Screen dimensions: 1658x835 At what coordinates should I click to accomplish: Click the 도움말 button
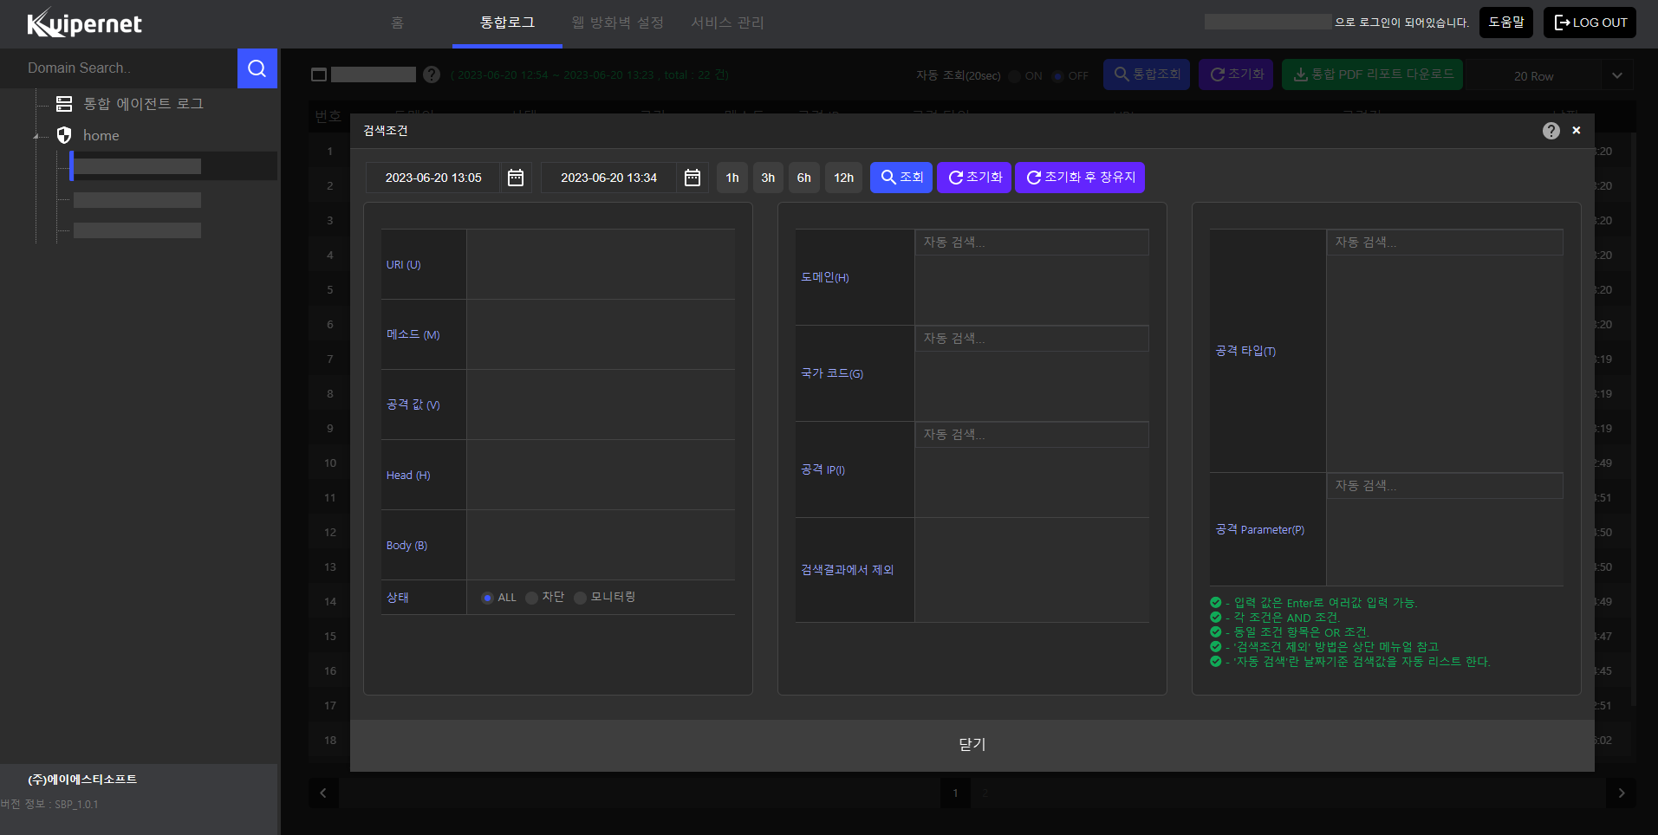click(x=1506, y=23)
